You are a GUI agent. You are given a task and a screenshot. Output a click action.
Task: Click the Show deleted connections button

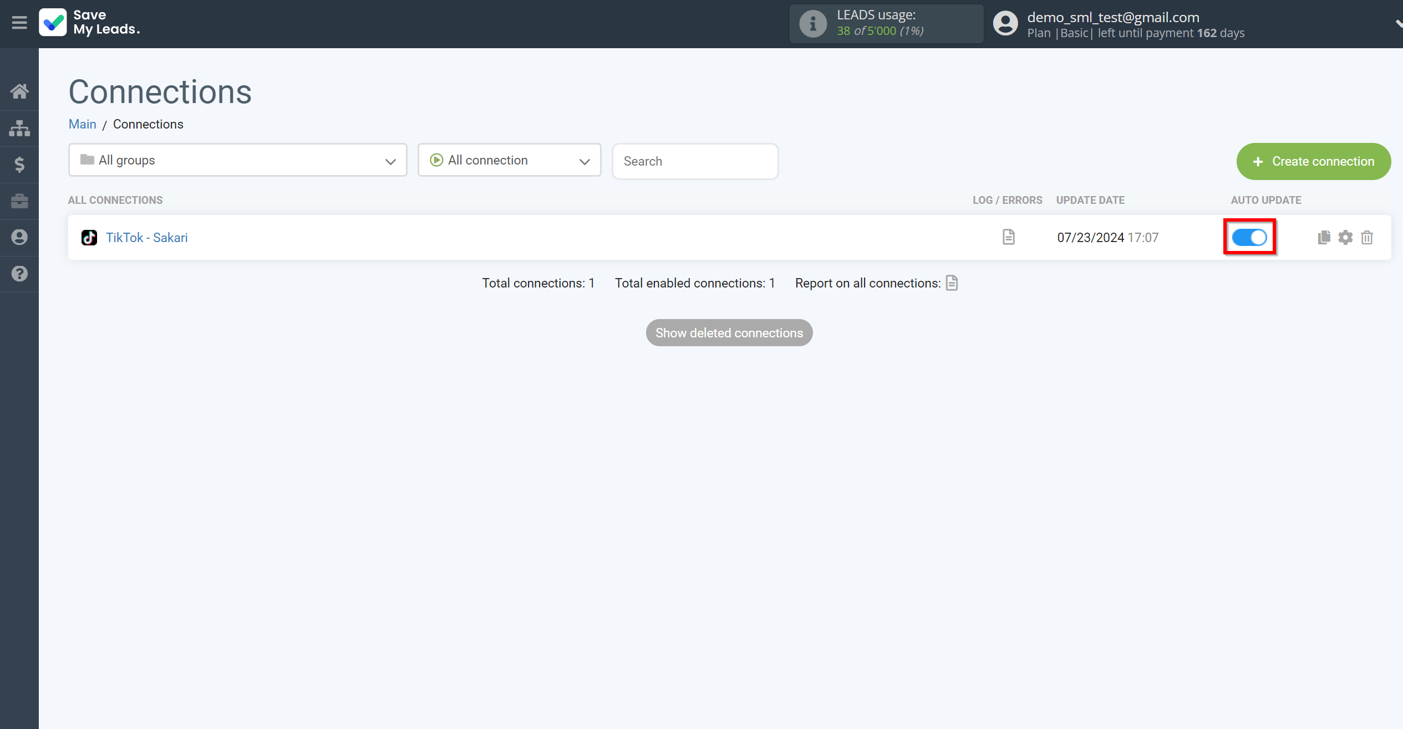click(729, 333)
